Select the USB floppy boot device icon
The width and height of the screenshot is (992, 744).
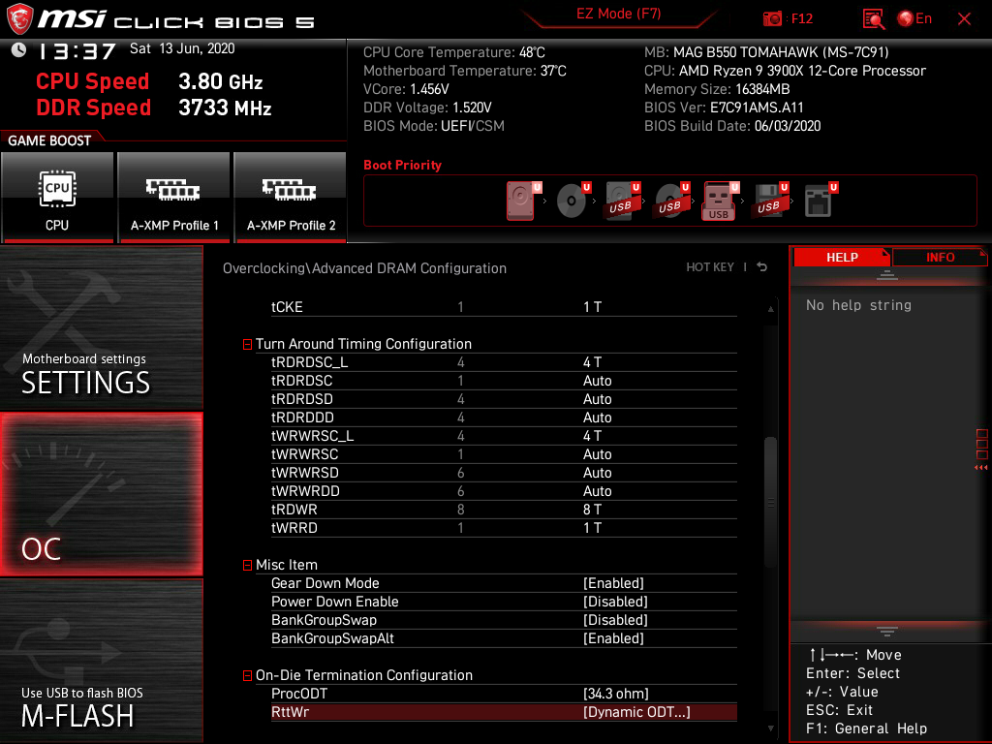tap(770, 201)
